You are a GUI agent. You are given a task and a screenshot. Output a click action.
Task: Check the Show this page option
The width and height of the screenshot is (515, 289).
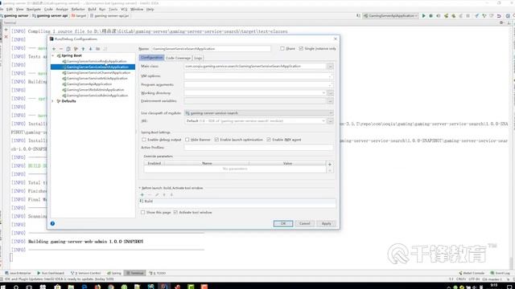pos(143,212)
